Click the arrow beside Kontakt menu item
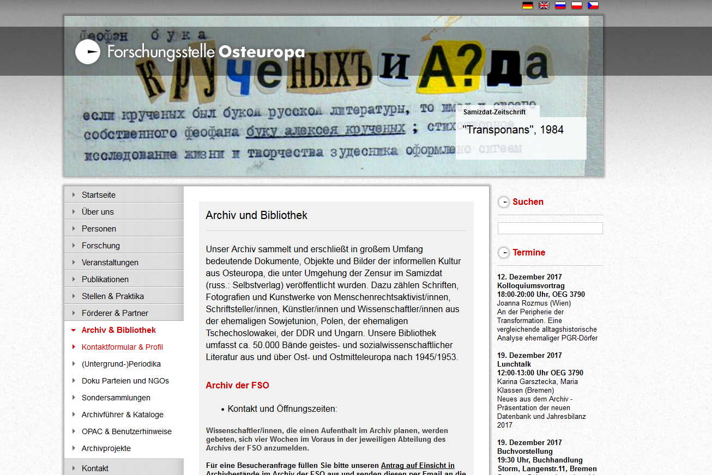The image size is (712, 475). pyautogui.click(x=74, y=468)
